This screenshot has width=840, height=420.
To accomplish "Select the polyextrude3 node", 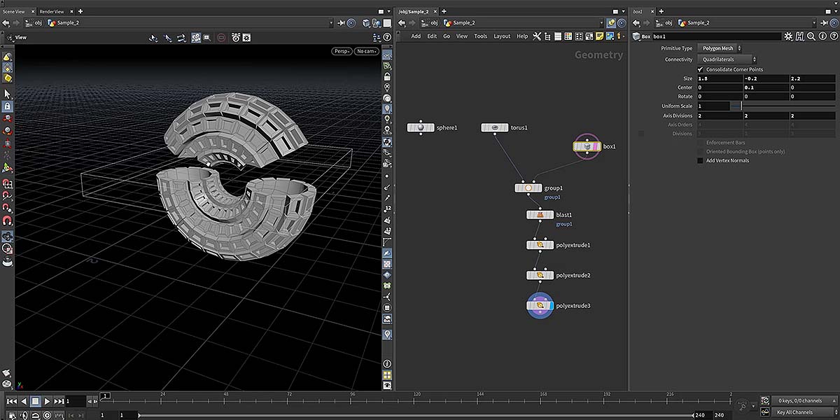I will (x=540, y=305).
